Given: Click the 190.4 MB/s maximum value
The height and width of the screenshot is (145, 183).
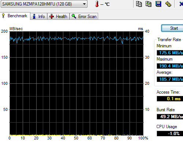Looking at the screenshot, I should 170,66.
